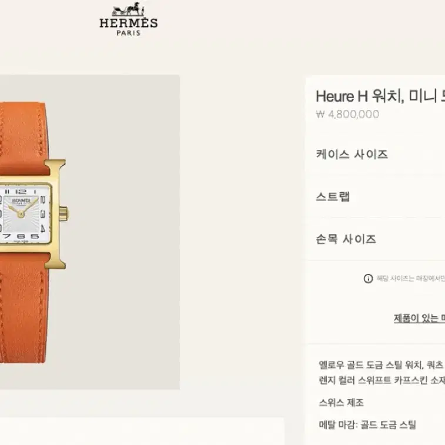The height and width of the screenshot is (445, 445).
Task: Open the 제품이 있는 매장 link
Action: coord(419,318)
